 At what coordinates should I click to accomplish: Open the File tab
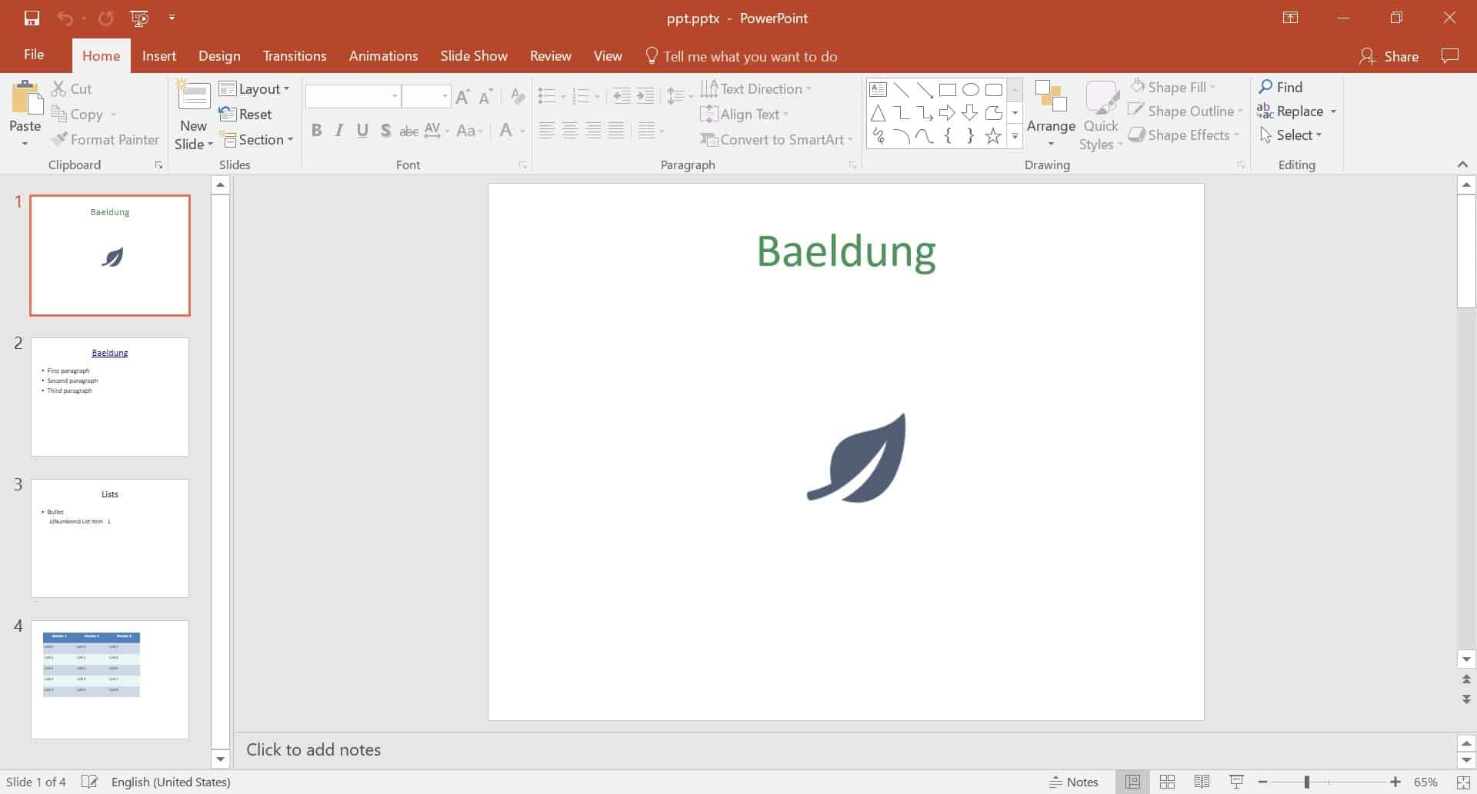pos(34,55)
